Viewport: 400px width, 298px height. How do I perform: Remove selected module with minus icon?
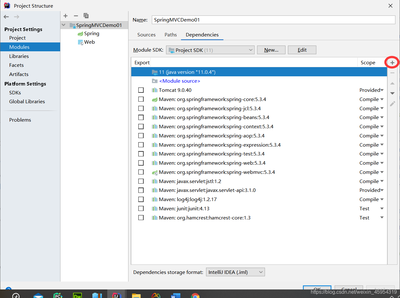point(76,16)
